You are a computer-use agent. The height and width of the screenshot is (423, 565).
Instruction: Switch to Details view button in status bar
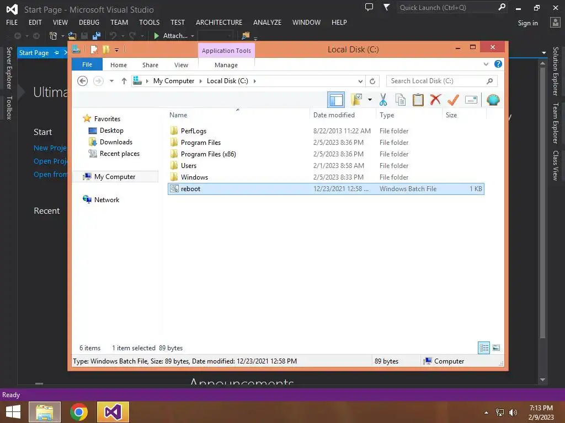(x=484, y=348)
